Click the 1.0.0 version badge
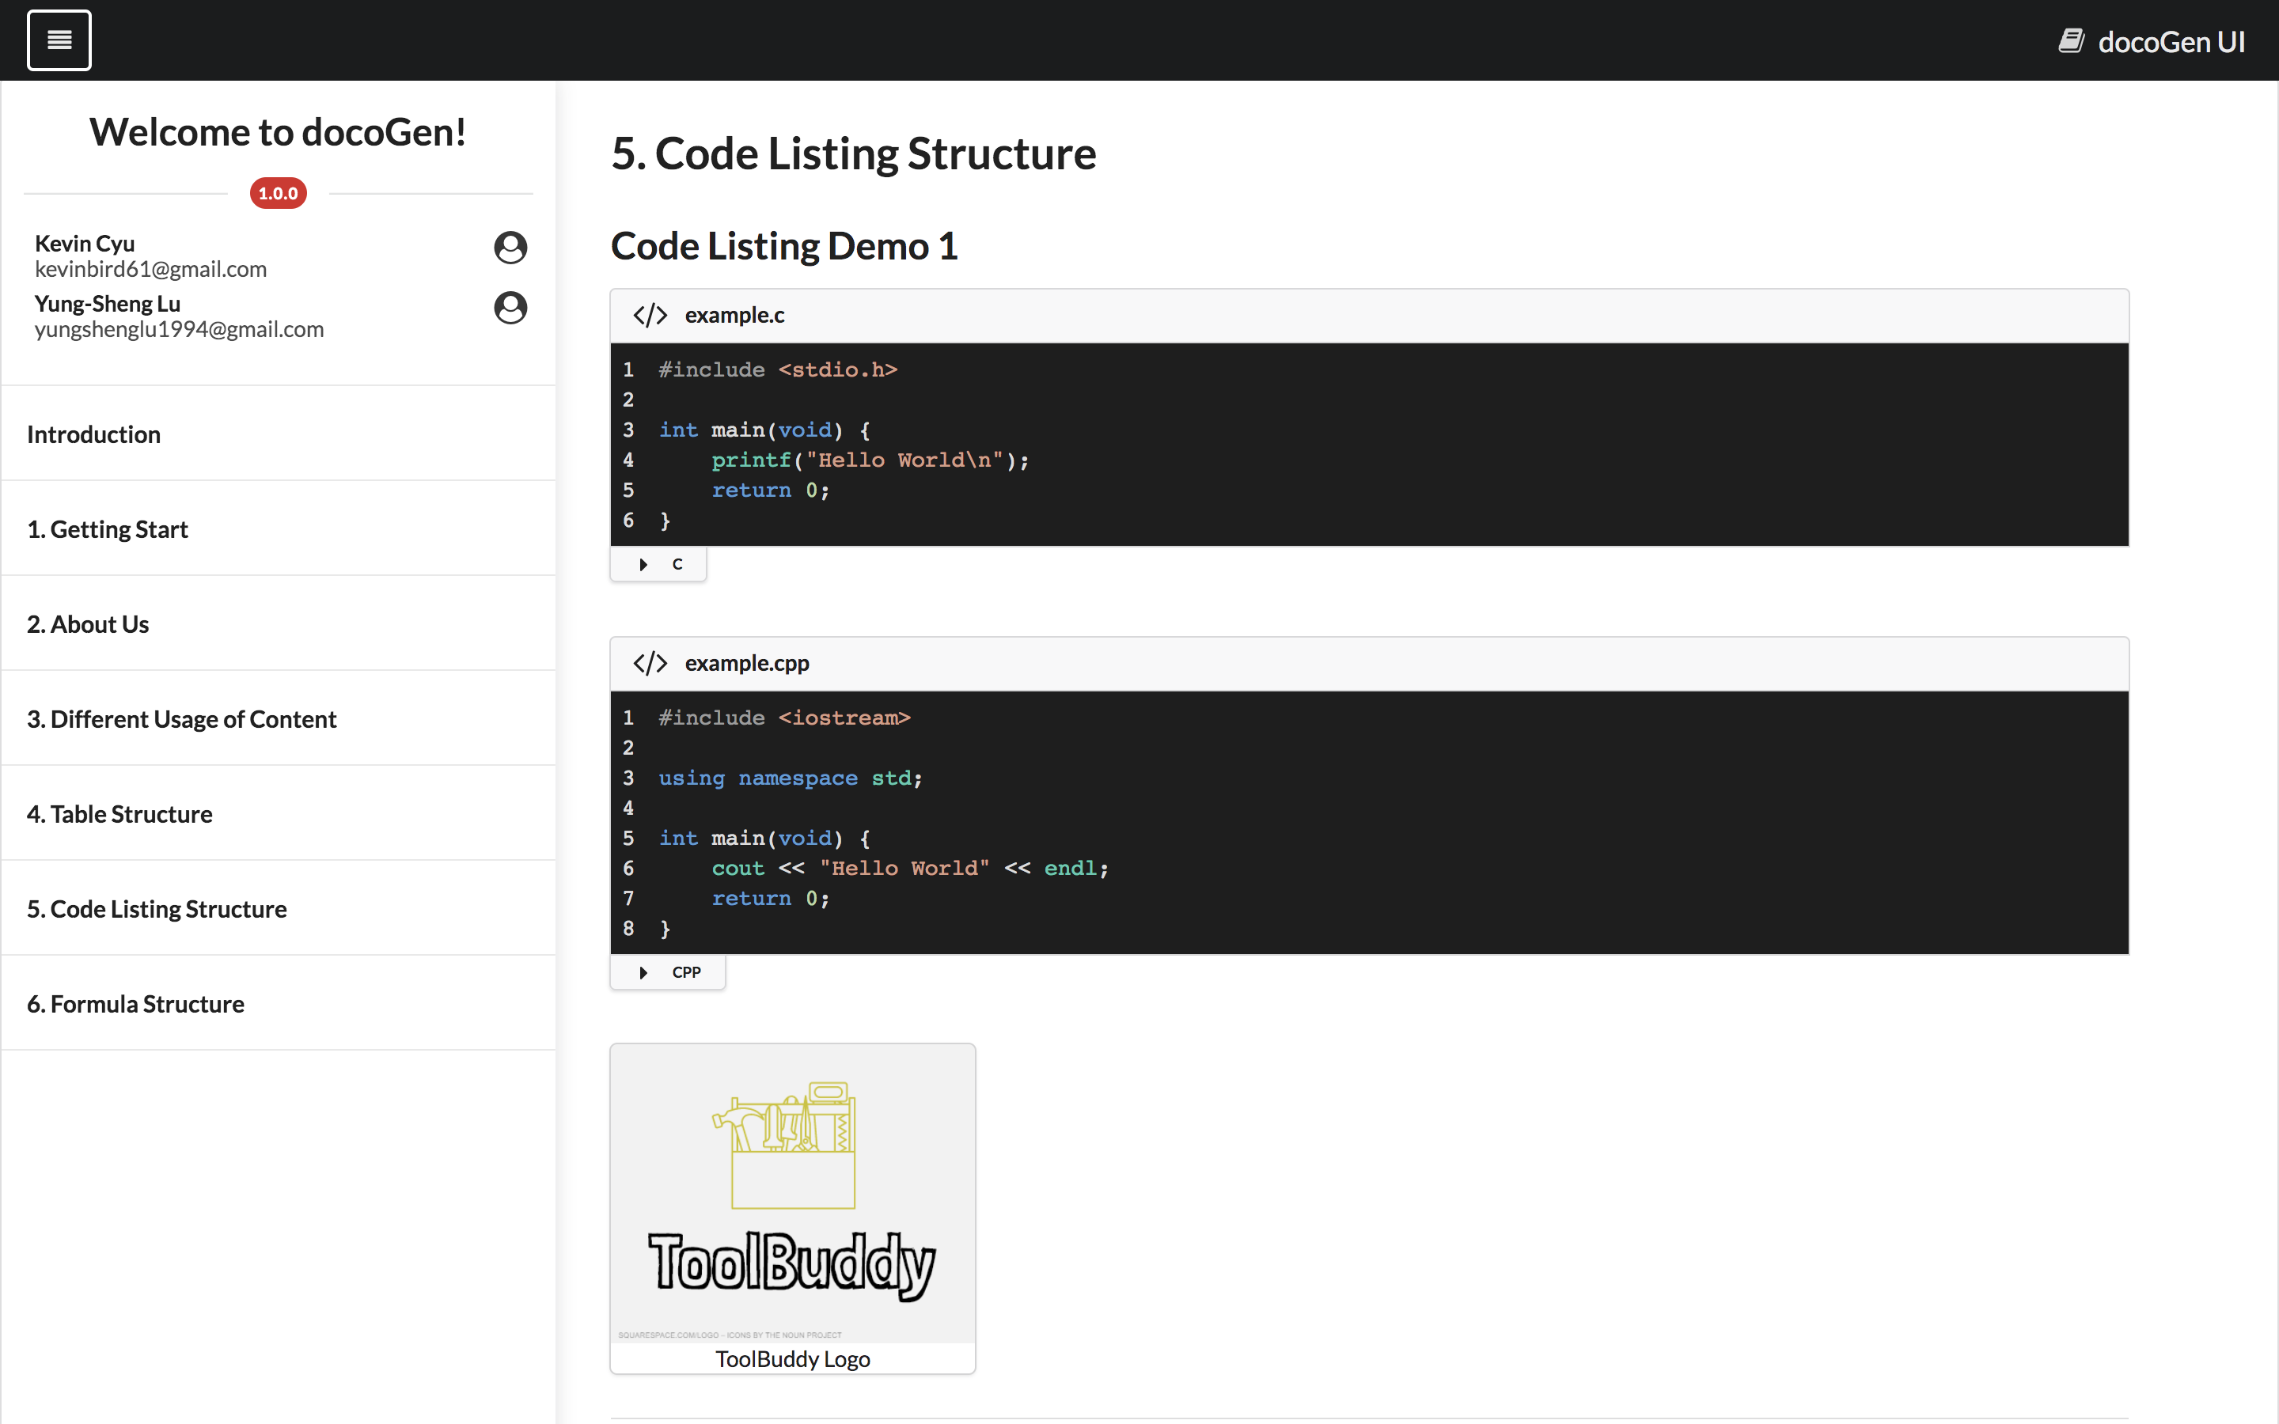This screenshot has height=1424, width=2279. pos(278,193)
